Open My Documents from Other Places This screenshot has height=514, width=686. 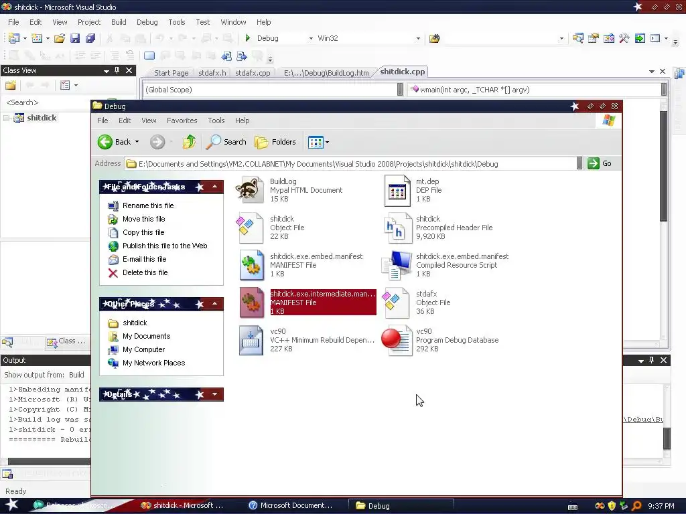point(146,336)
